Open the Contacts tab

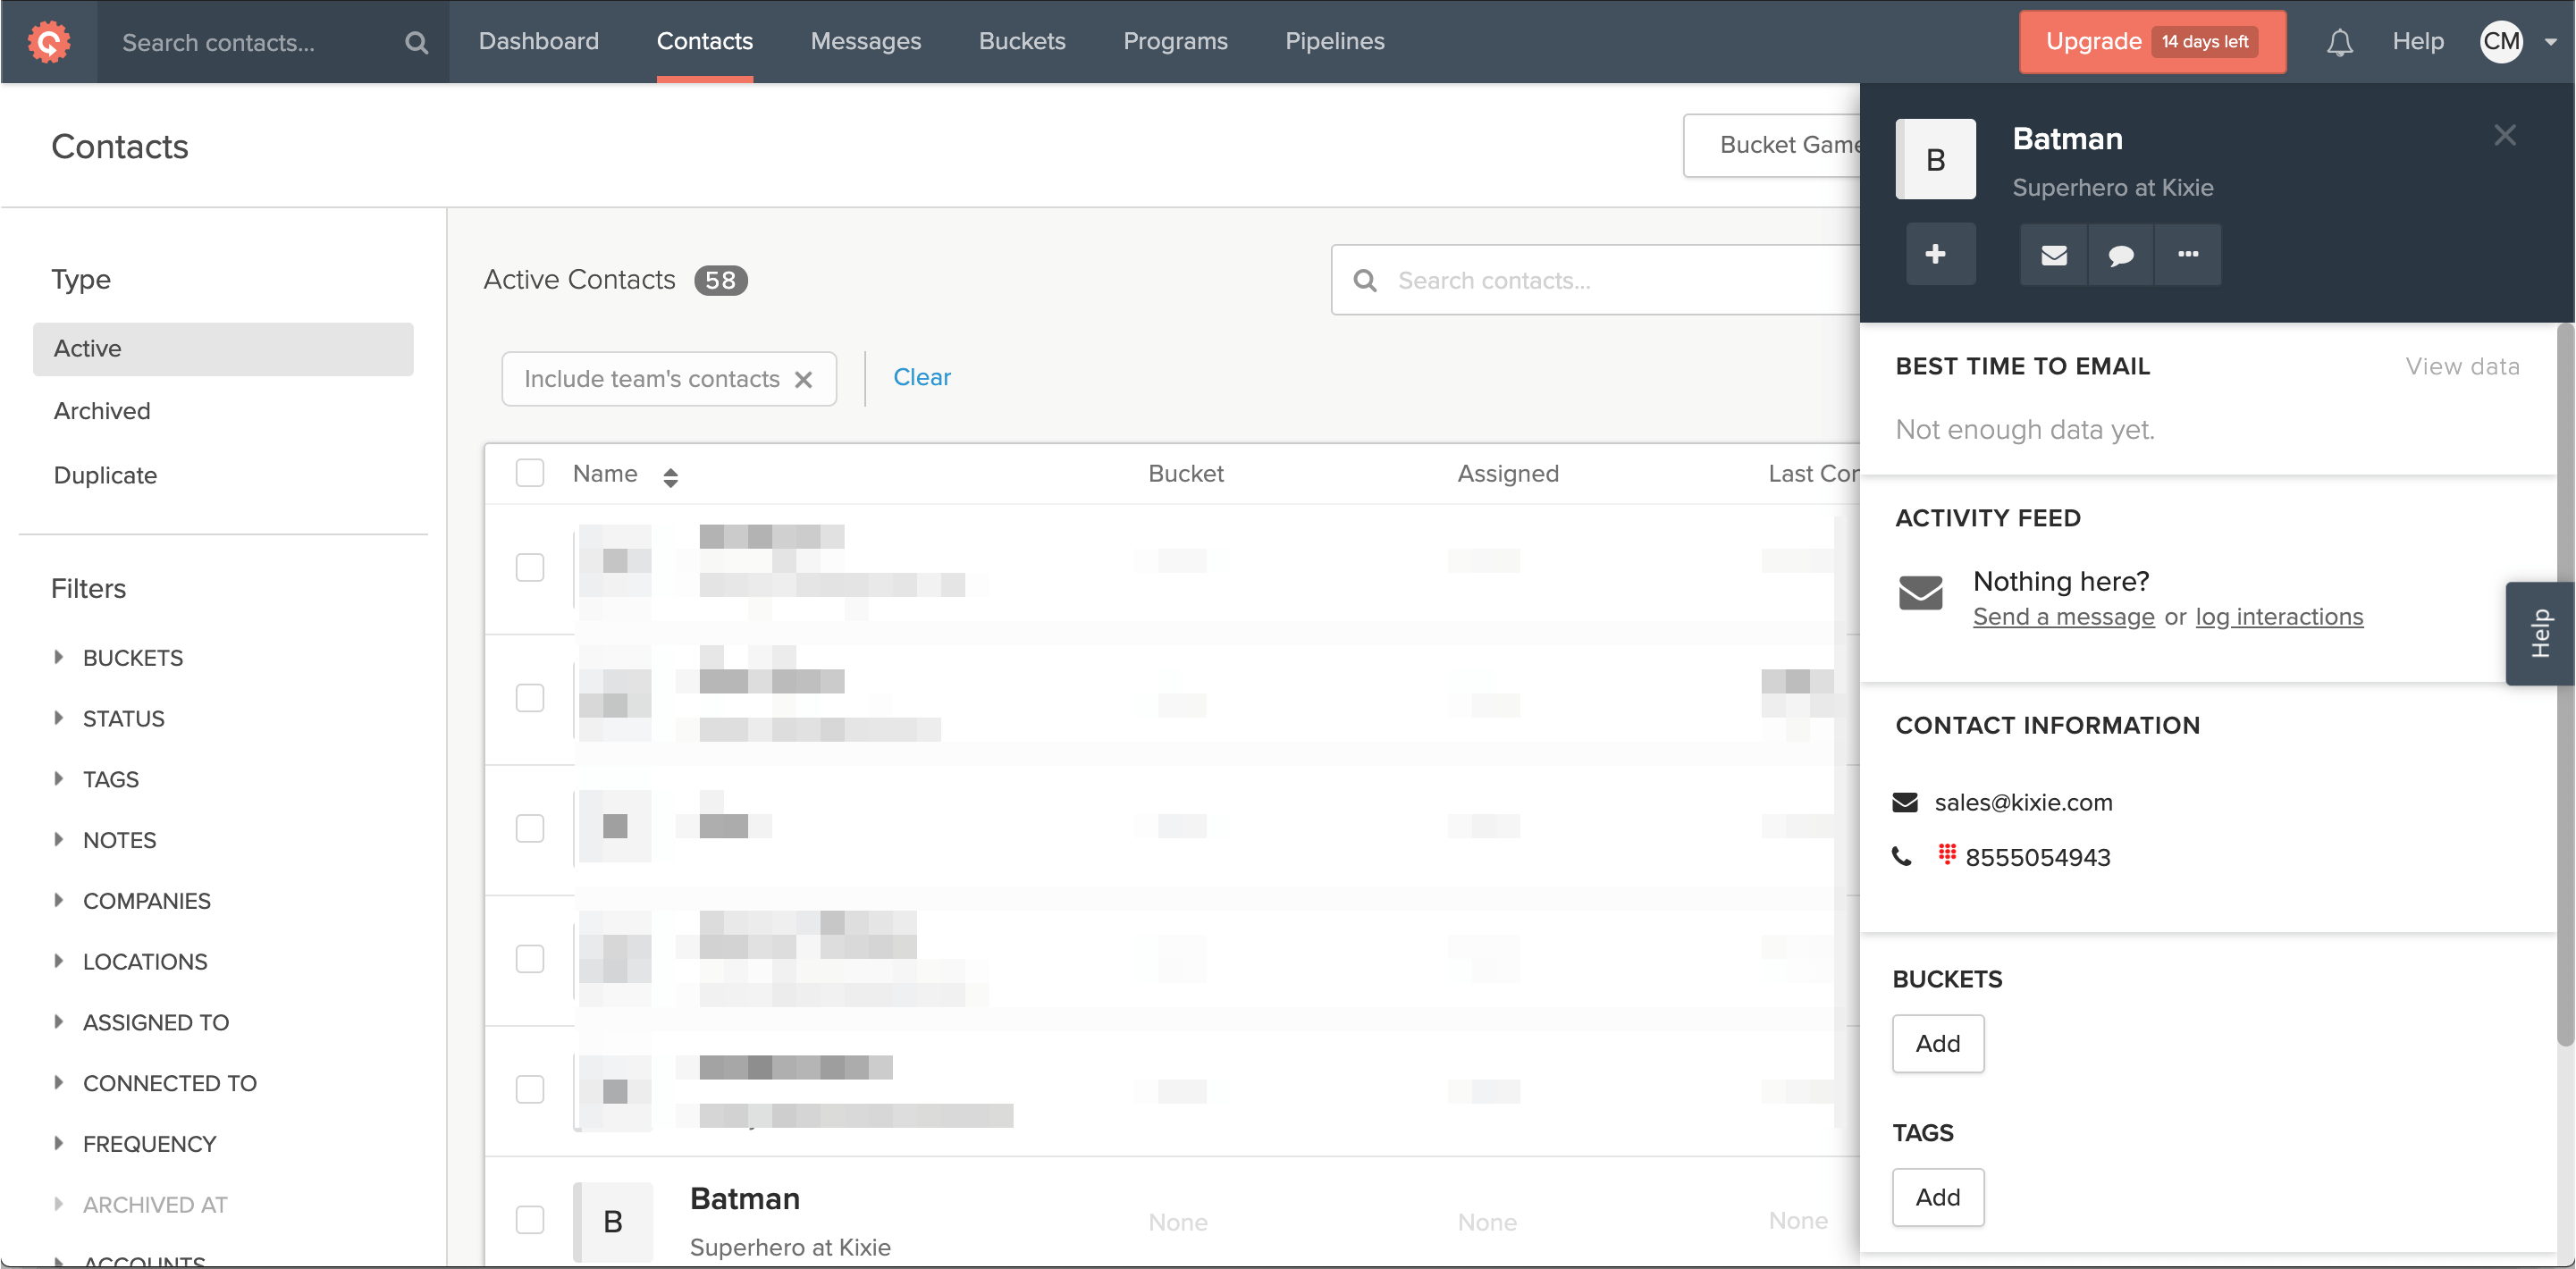pyautogui.click(x=703, y=41)
